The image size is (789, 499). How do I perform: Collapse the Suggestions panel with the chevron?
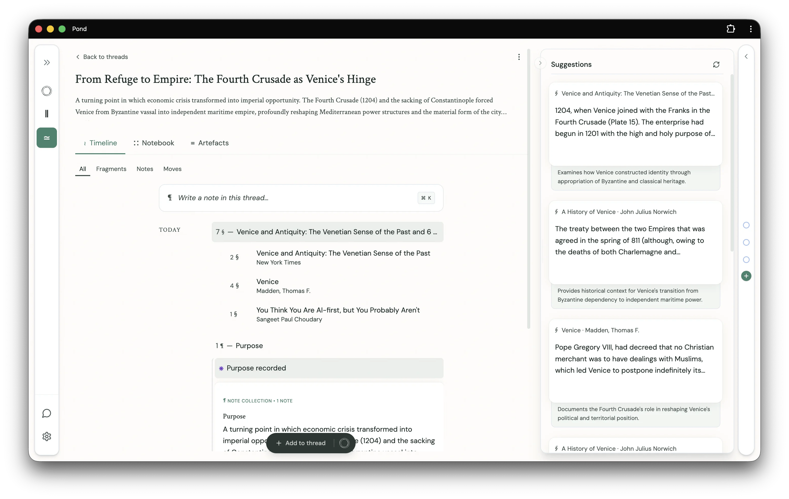pos(540,63)
